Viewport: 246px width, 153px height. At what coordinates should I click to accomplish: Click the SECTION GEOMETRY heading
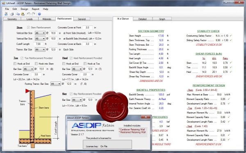(151, 31)
